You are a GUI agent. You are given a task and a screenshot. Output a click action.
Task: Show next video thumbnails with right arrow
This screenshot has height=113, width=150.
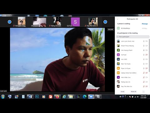tap(105, 22)
